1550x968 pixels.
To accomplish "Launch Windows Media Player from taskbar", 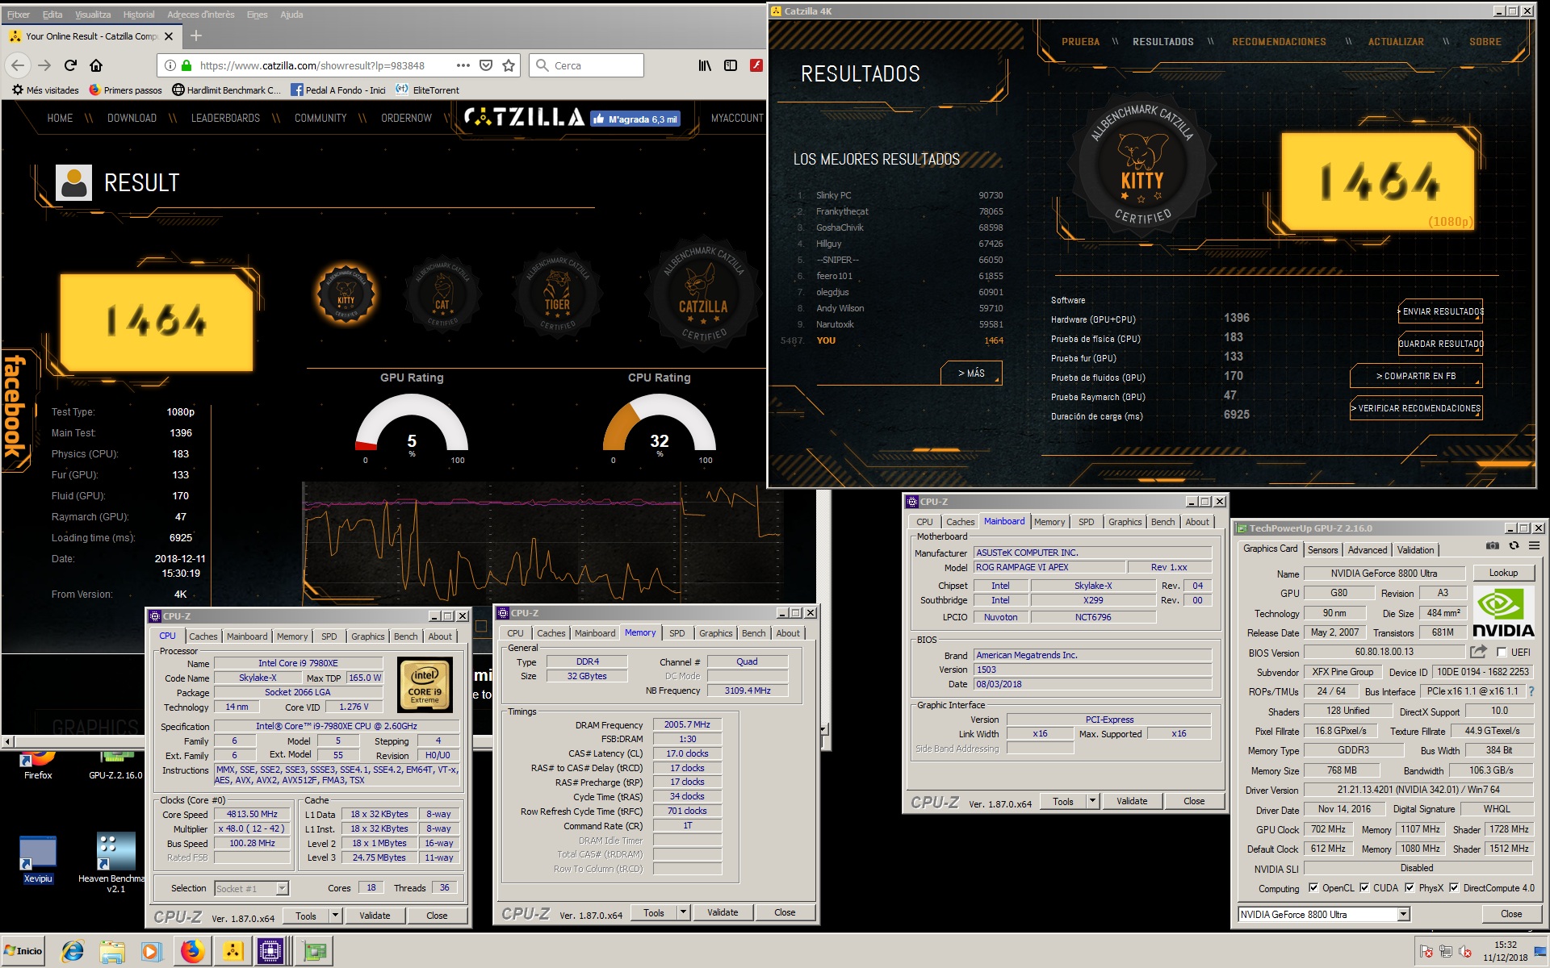I will [151, 952].
